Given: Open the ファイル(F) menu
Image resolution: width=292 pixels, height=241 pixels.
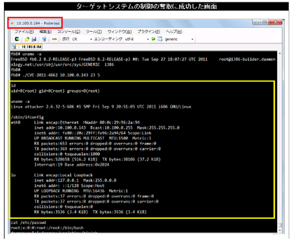Looking at the screenshot, I should click(24, 32).
